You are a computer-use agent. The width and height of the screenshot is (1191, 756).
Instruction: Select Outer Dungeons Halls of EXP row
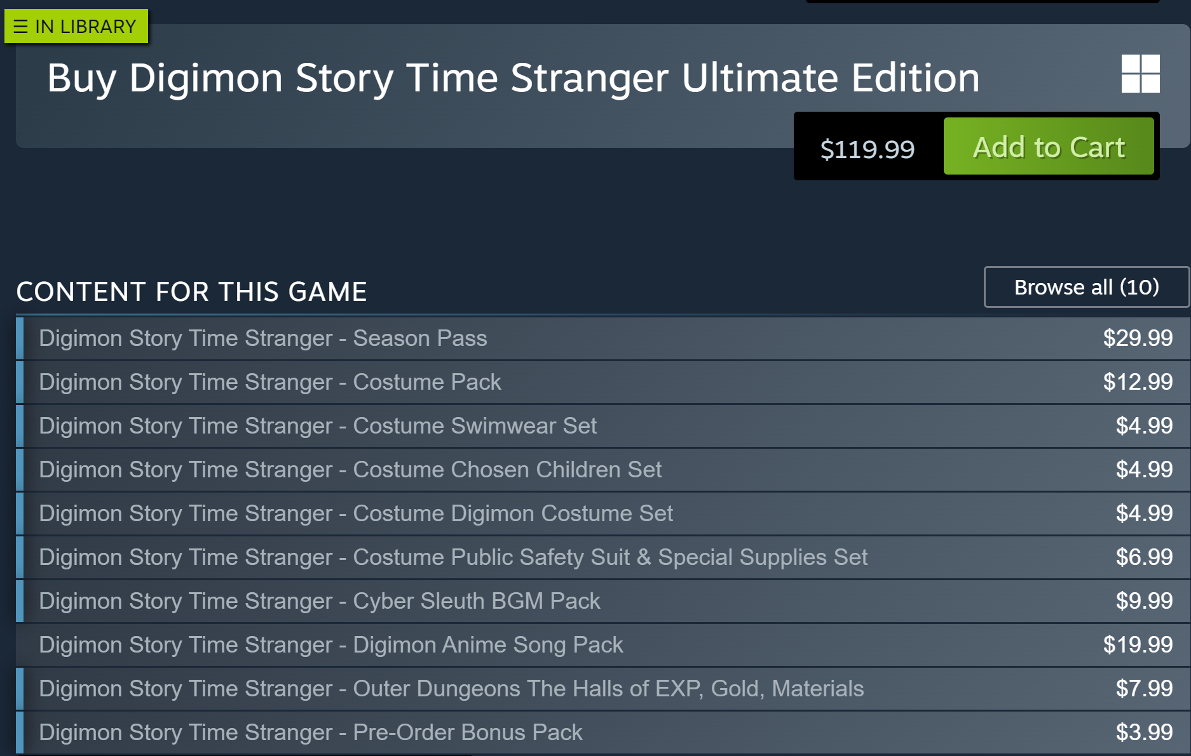pyautogui.click(x=451, y=689)
